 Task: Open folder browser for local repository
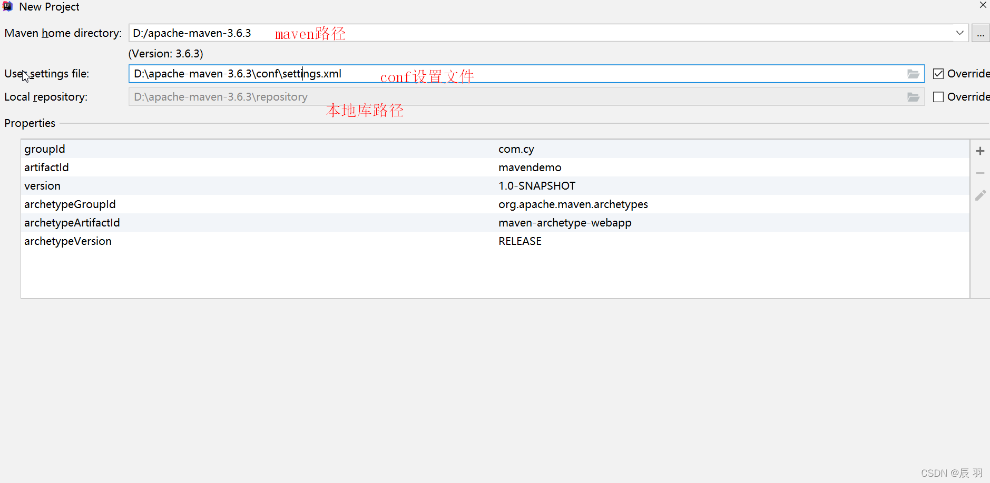coord(913,97)
